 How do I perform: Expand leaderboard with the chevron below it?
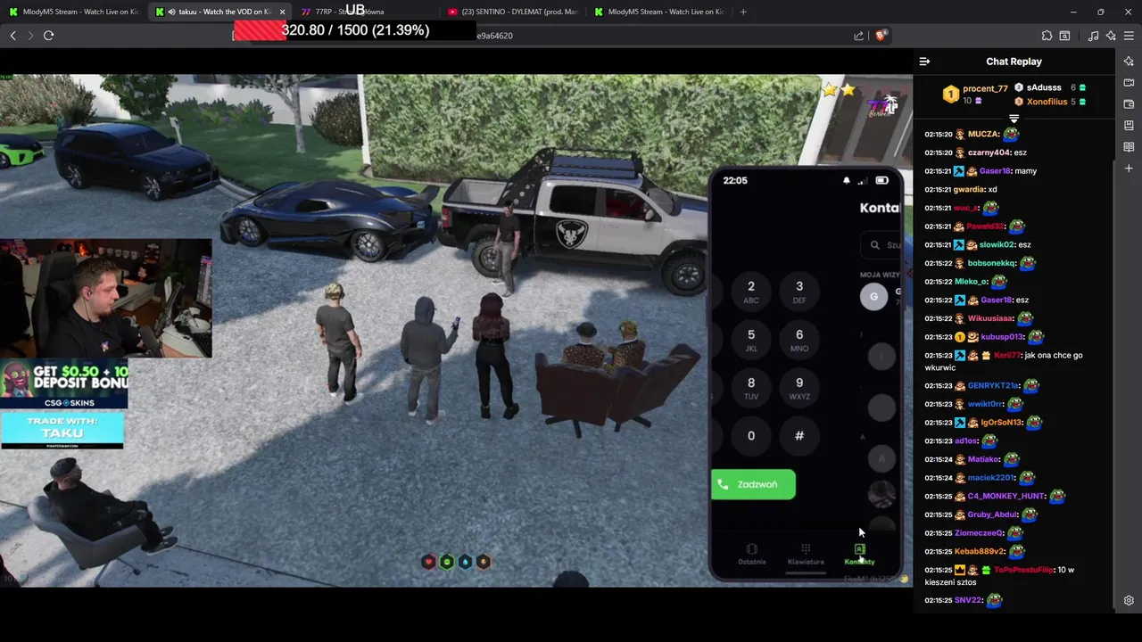tap(1014, 119)
